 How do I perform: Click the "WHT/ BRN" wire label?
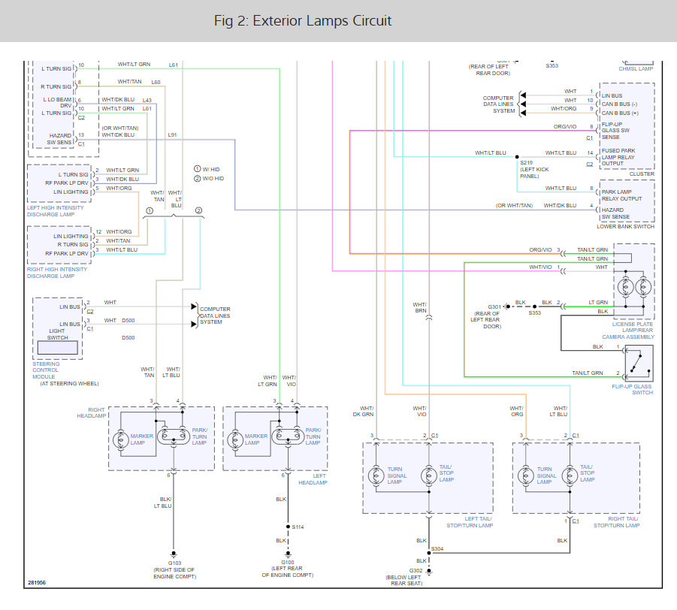(x=420, y=307)
